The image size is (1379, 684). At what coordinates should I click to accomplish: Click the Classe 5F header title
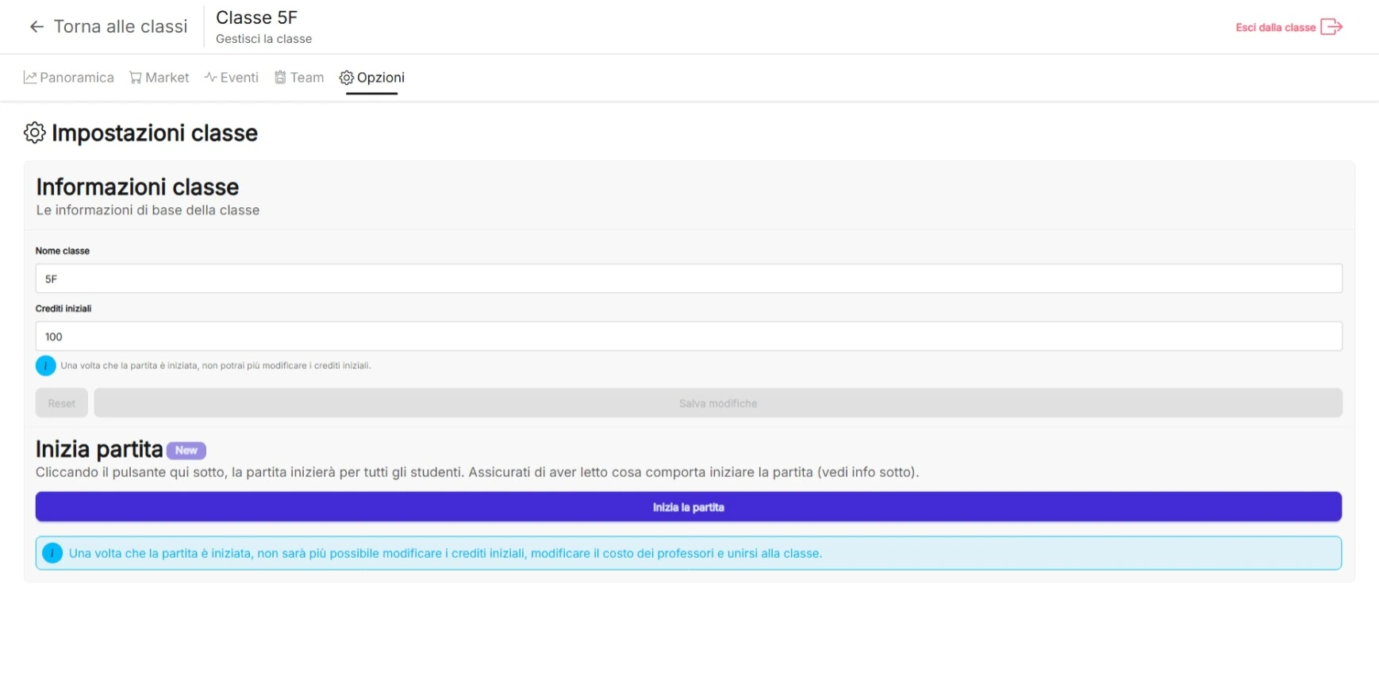[256, 17]
